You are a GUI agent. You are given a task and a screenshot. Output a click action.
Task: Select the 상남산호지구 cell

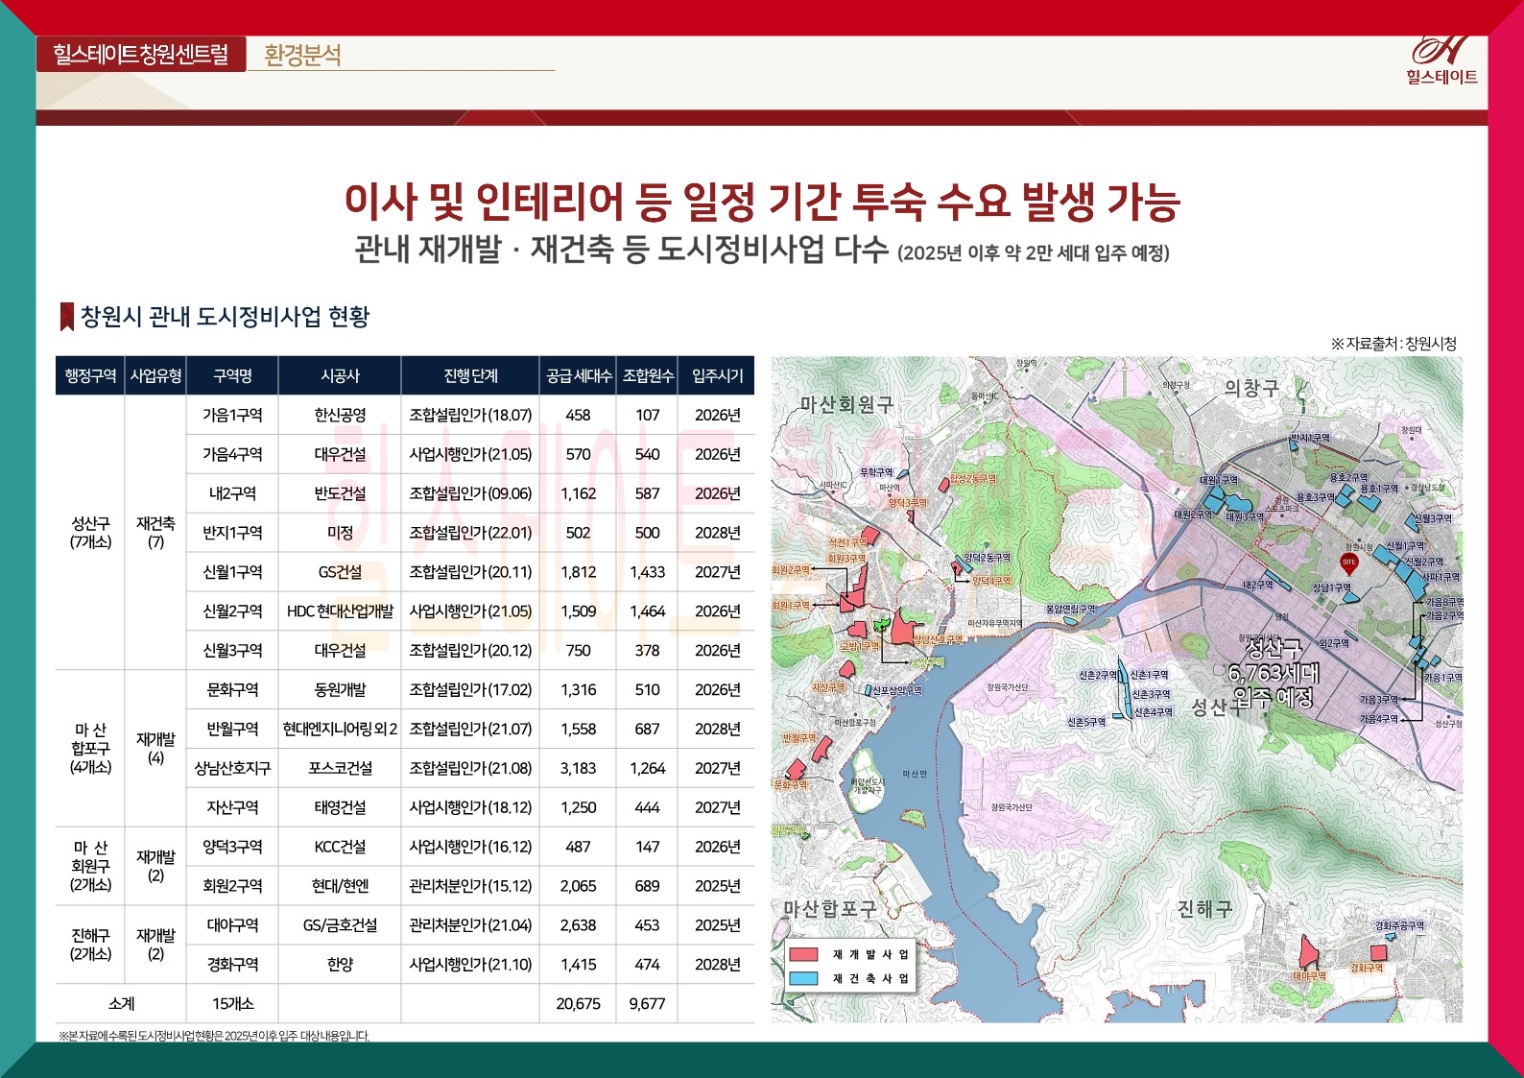click(232, 769)
